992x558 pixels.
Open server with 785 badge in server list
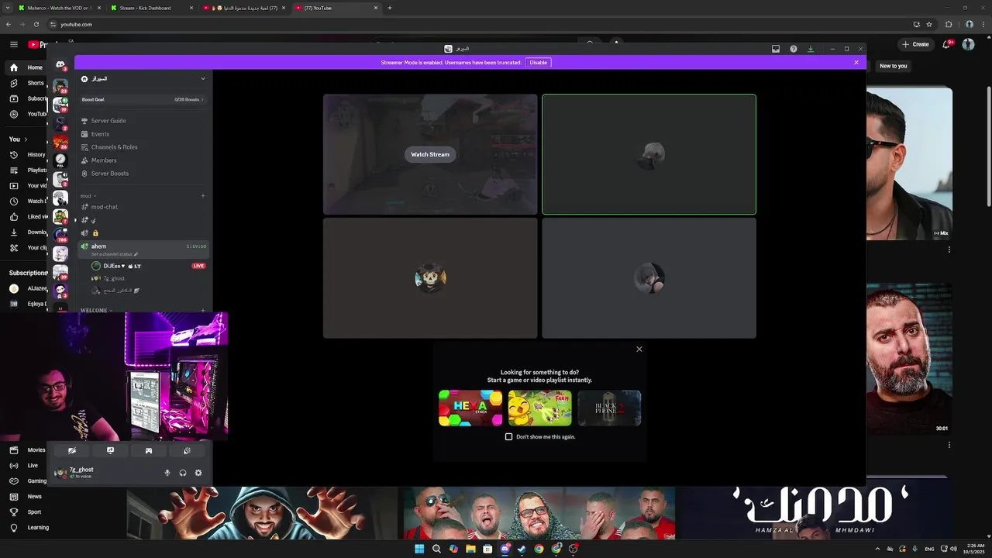tap(60, 235)
